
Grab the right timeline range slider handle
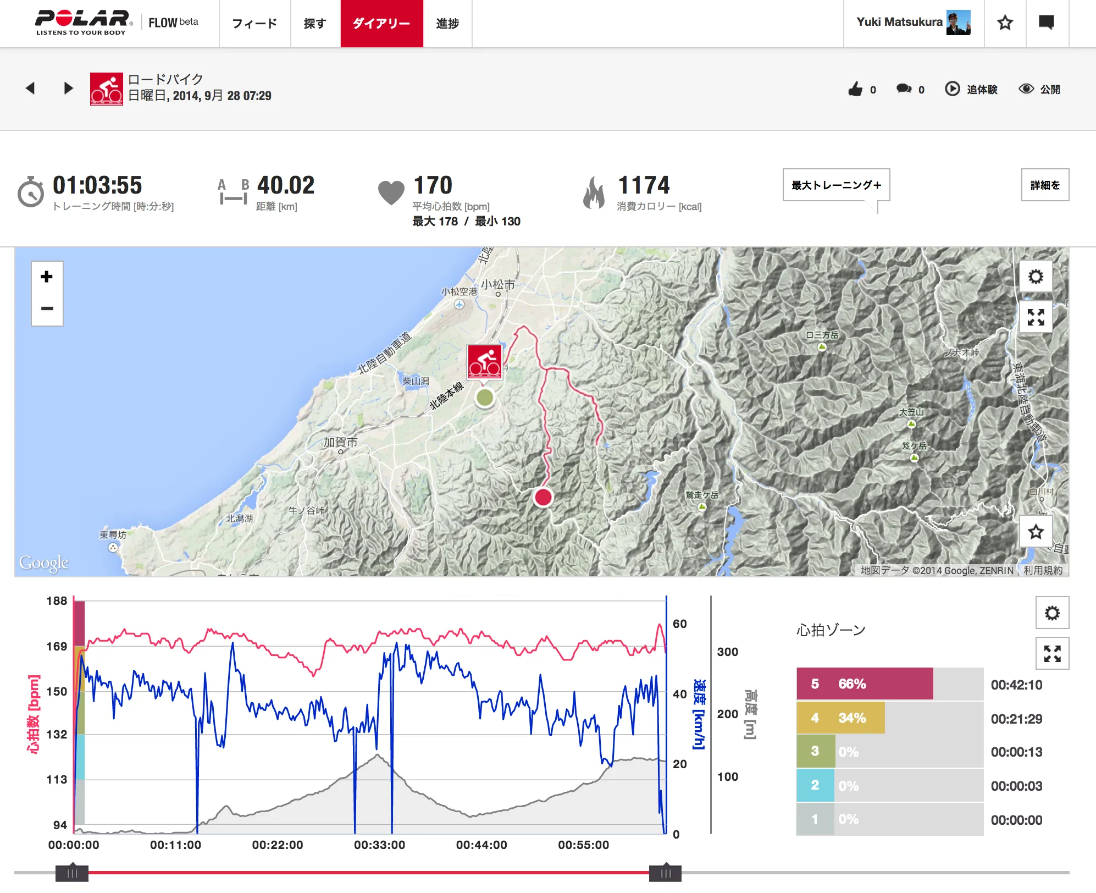coord(665,873)
